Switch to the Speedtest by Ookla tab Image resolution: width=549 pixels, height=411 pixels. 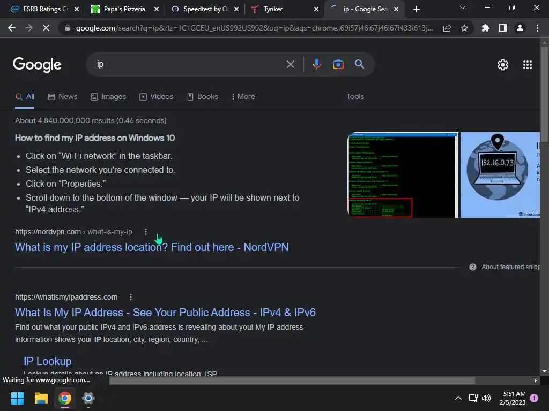pos(201,9)
